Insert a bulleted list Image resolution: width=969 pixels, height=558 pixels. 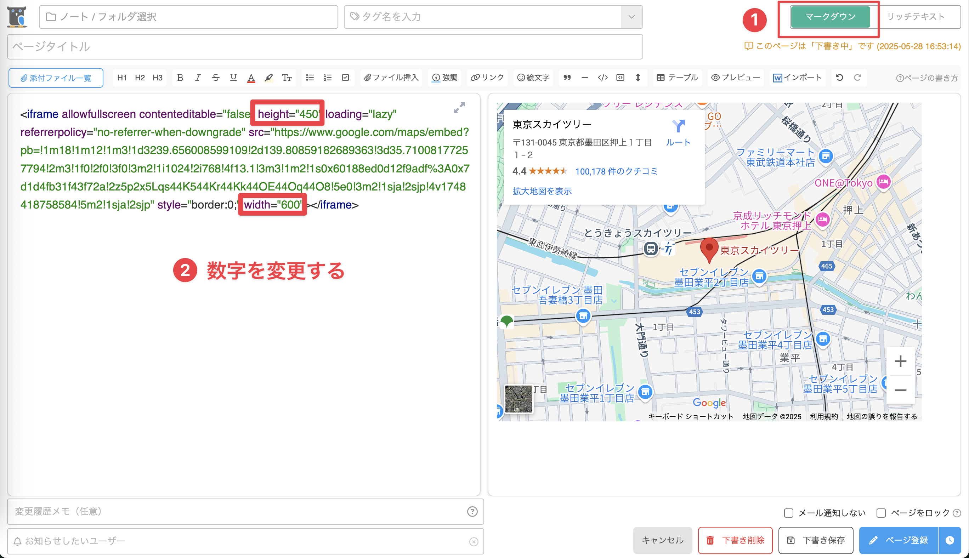coord(310,78)
